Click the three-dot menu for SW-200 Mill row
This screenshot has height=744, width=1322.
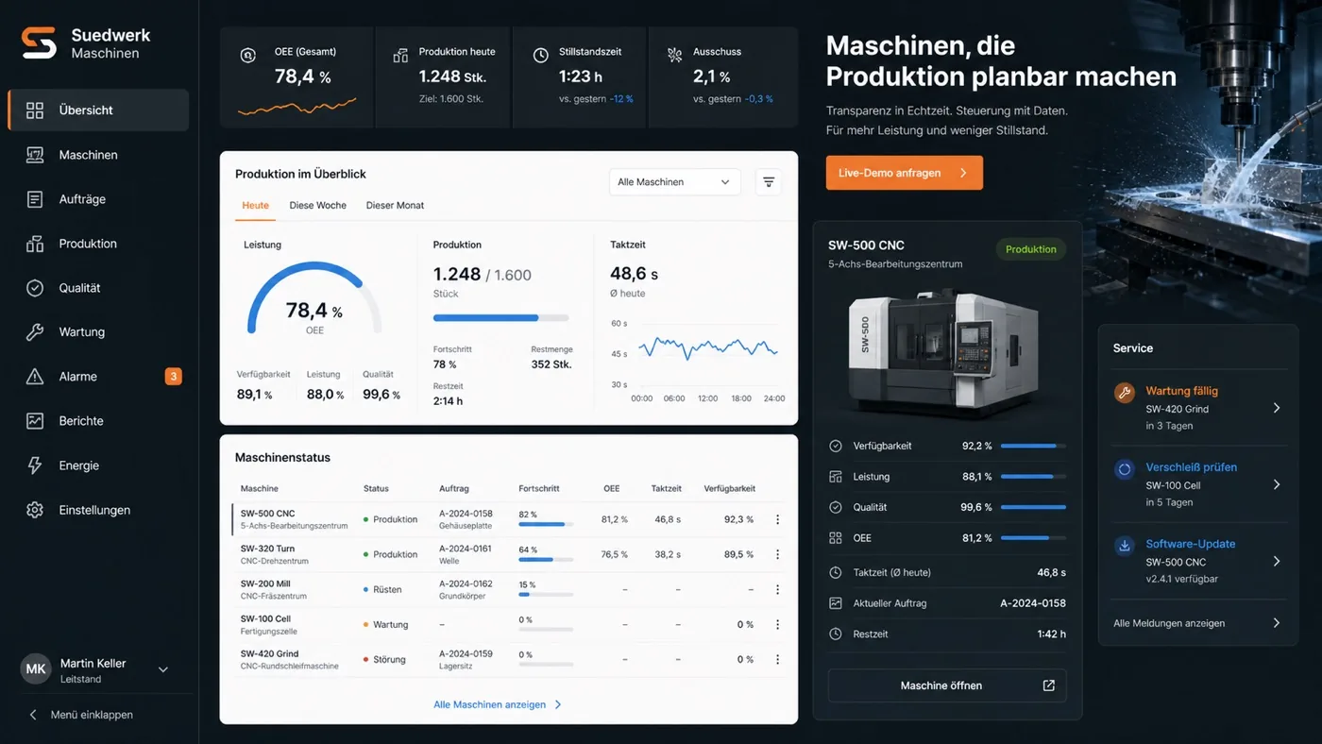(777, 589)
